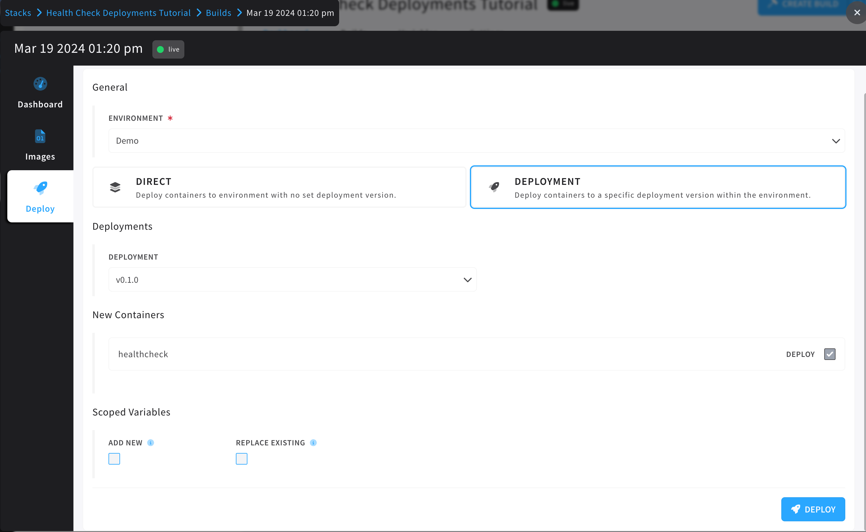Enable REPLACE EXISTING scoped variables checkbox
The width and height of the screenshot is (866, 532).
[242, 459]
